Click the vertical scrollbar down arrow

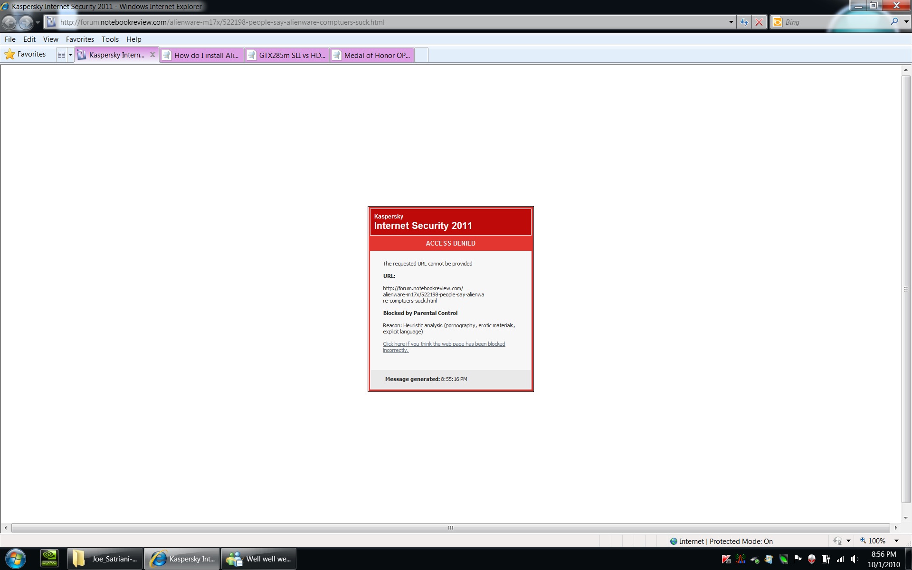pos(906,518)
